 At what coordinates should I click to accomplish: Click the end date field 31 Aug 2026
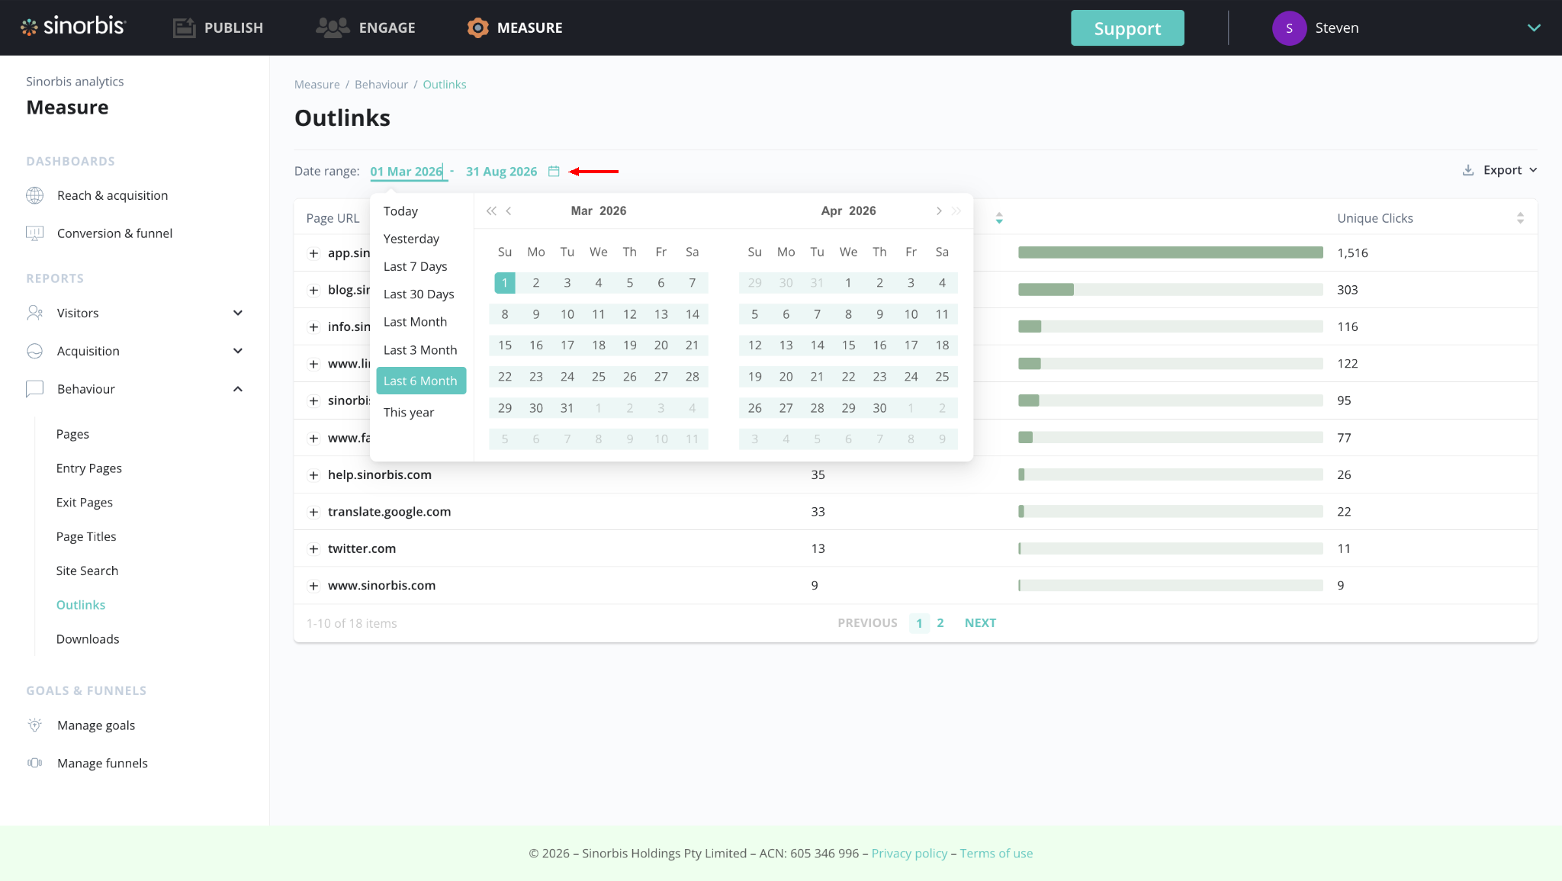pos(502,172)
